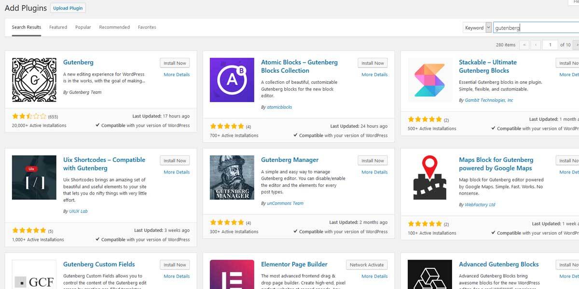
Task: Click "Last Updated: 2 months ago" text
Action: point(358,223)
